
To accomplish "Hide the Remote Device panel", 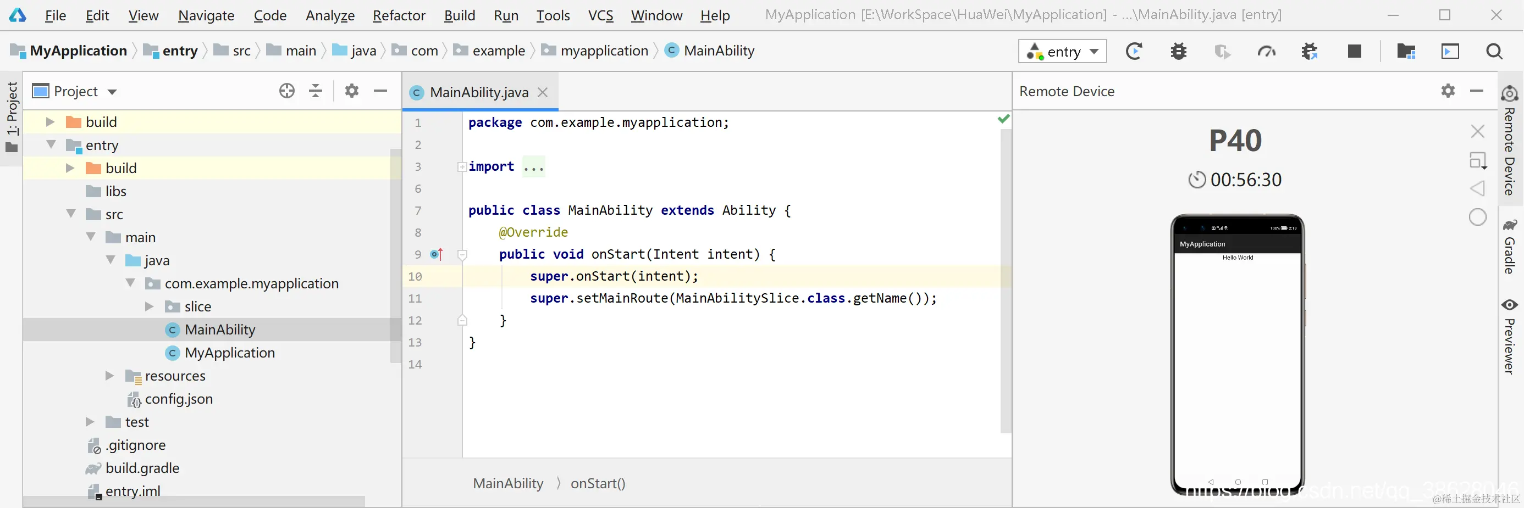I will (1477, 91).
